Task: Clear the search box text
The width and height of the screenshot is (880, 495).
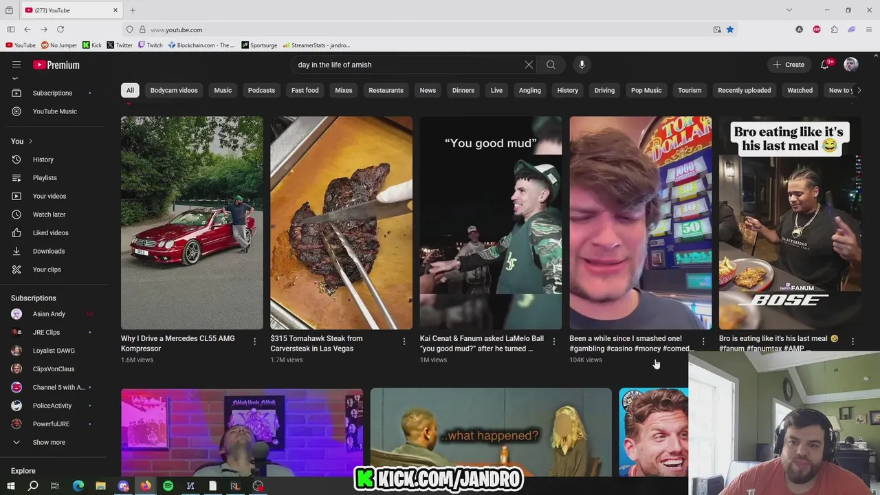Action: pyautogui.click(x=529, y=65)
